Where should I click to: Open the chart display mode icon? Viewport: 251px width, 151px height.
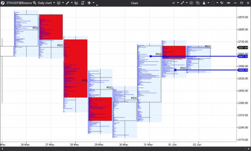pyautogui.click(x=59, y=3)
